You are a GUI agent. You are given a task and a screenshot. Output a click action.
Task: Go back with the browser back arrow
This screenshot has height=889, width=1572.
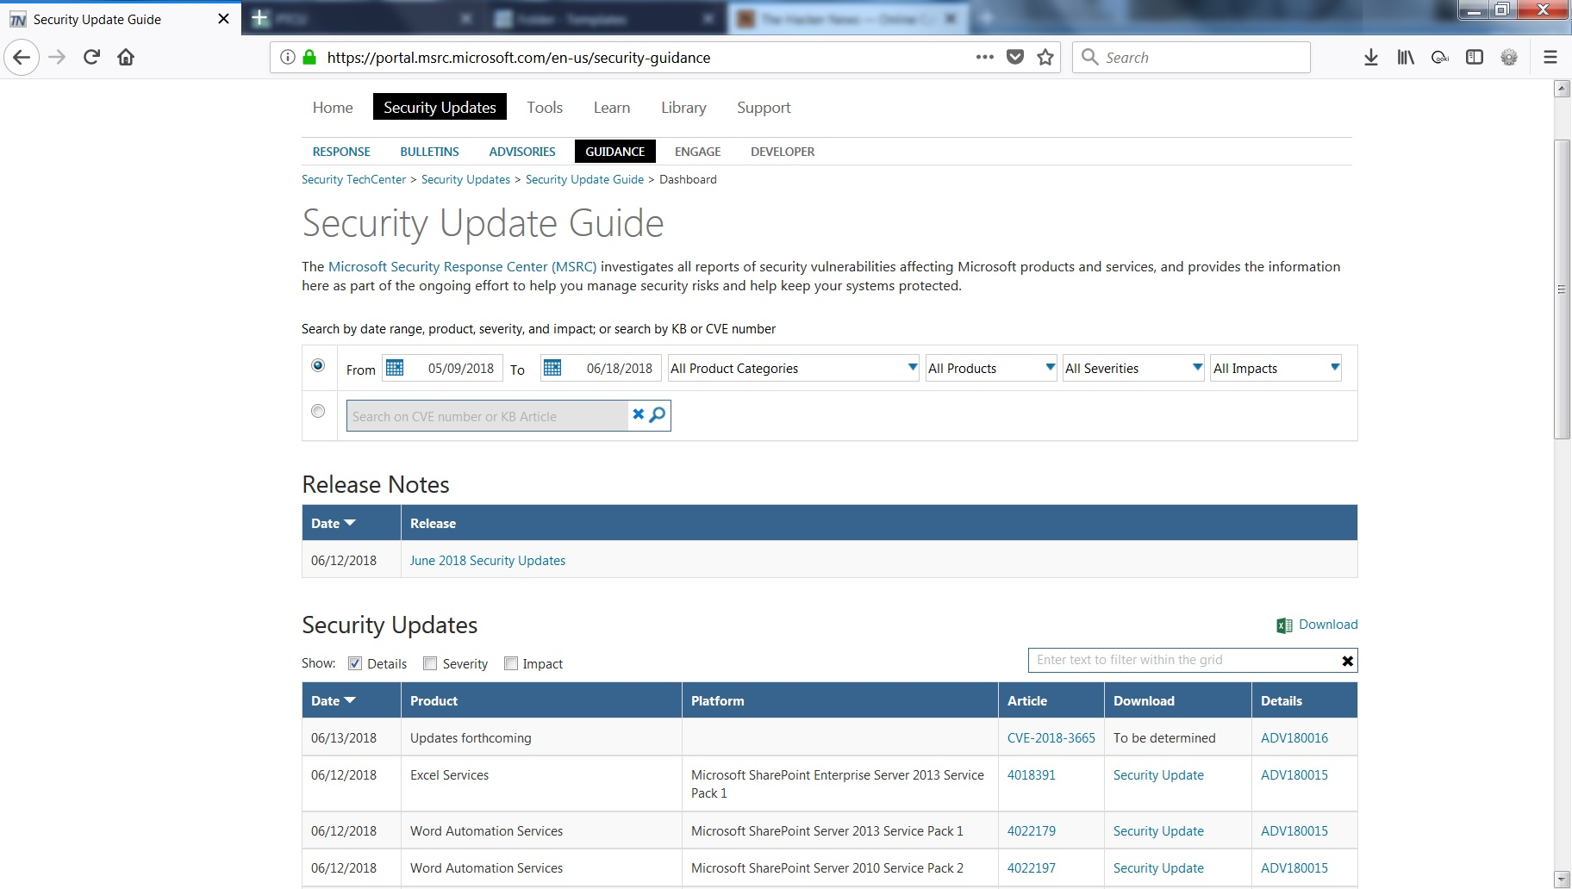tap(22, 58)
